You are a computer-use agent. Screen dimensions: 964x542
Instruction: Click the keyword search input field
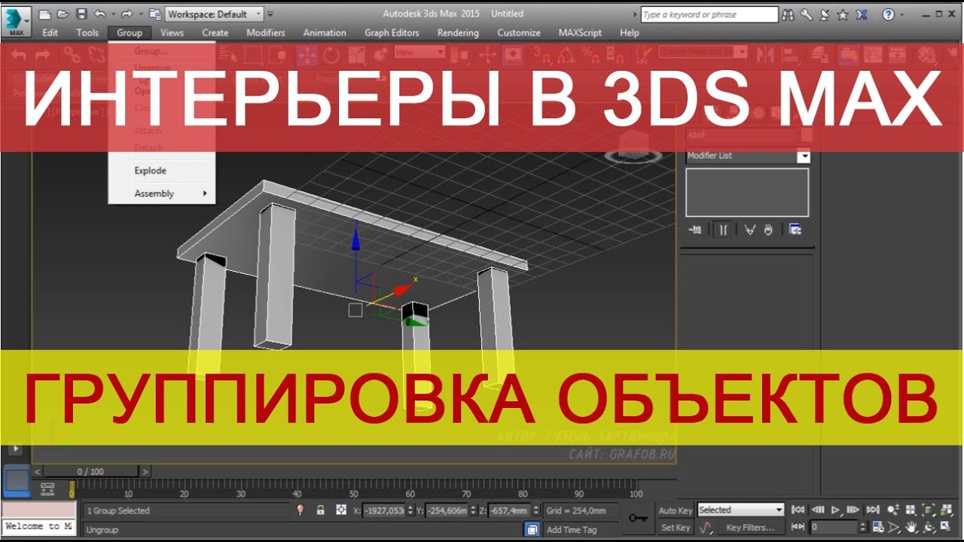click(x=709, y=14)
